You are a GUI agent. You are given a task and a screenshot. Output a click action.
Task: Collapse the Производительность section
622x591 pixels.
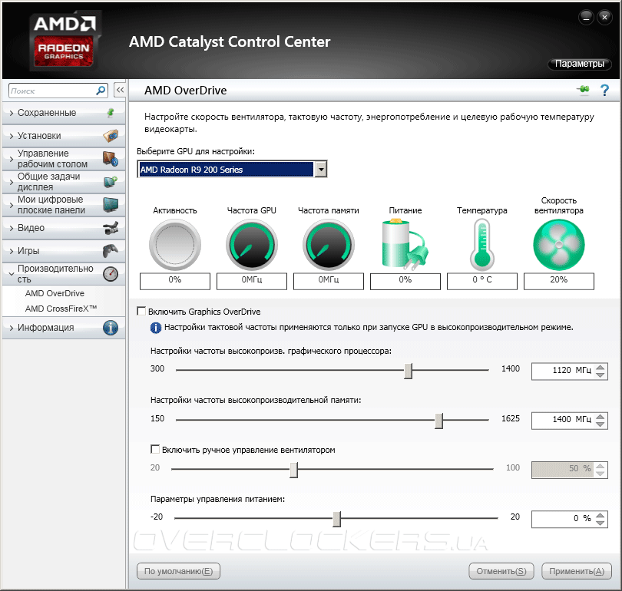coord(11,274)
